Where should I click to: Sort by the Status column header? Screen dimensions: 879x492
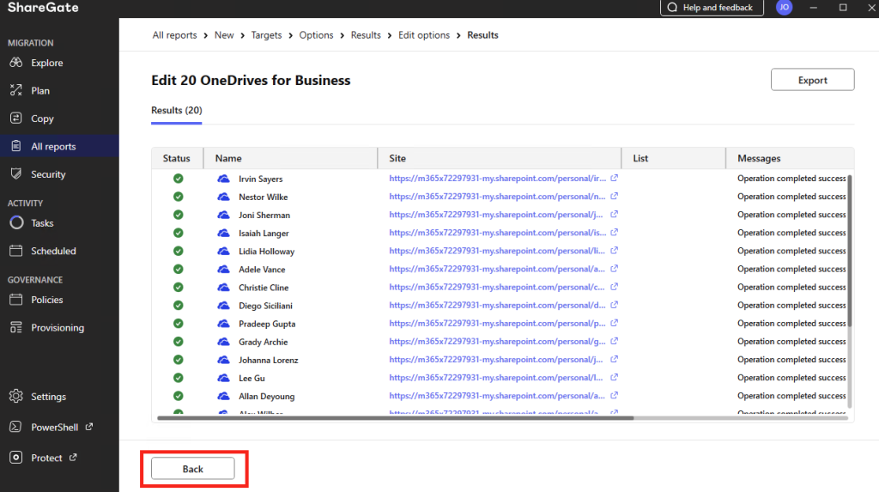point(177,158)
